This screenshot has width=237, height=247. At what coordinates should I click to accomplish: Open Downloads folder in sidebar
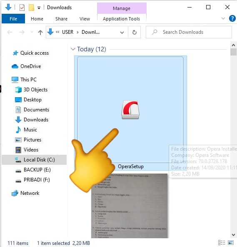coord(36,120)
